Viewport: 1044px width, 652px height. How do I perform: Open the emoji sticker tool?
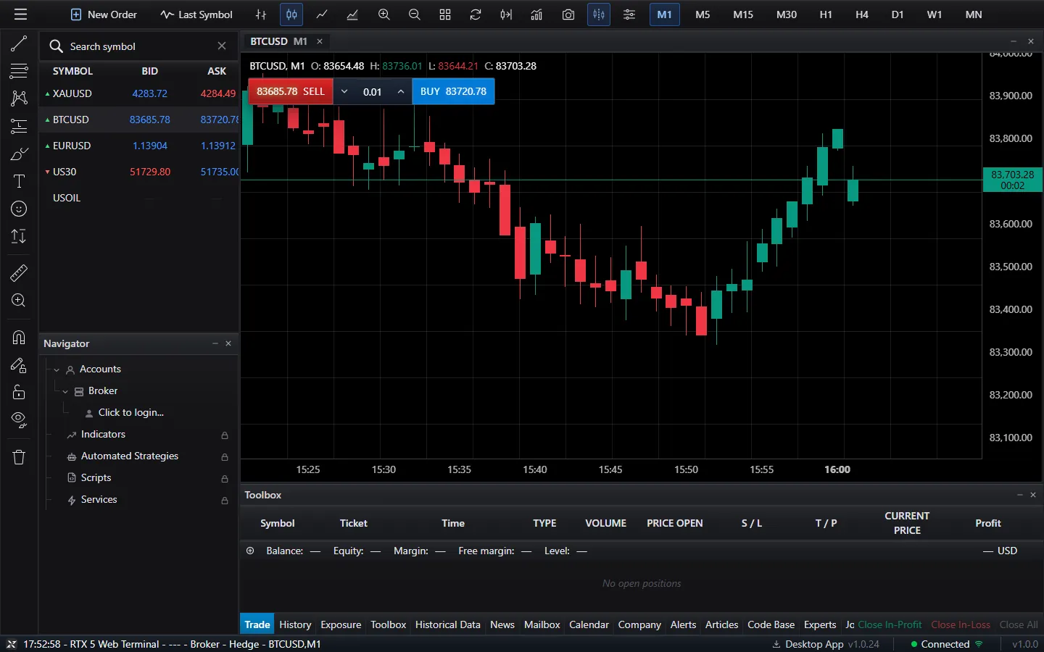[x=19, y=209]
